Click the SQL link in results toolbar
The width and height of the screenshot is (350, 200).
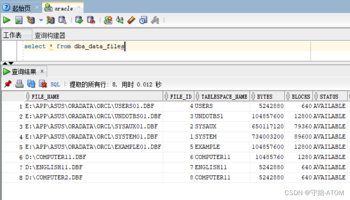55,84
